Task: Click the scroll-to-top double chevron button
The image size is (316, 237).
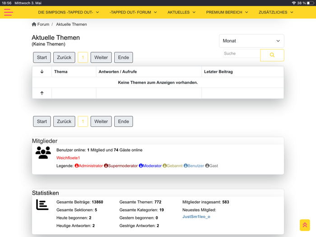Action: 305,225
